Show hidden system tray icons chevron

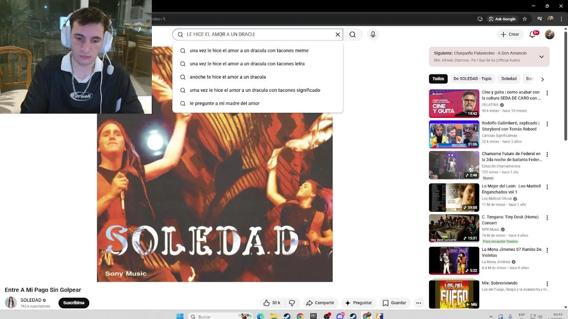click(489, 316)
